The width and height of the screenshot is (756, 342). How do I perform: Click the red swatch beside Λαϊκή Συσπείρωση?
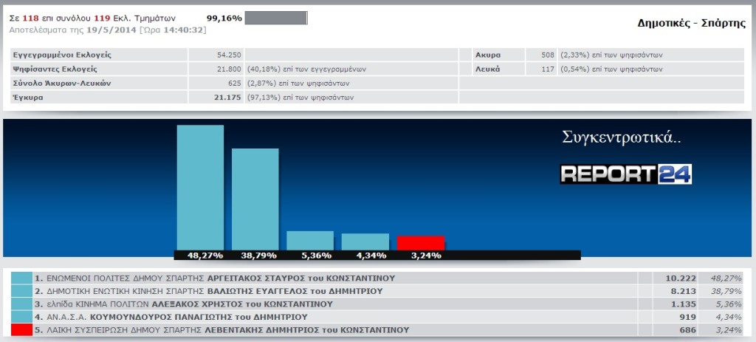click(x=22, y=329)
